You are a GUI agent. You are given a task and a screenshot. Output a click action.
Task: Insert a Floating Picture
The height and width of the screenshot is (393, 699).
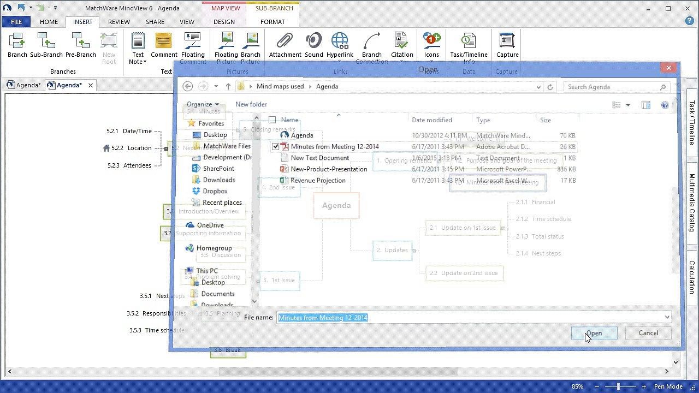point(226,48)
